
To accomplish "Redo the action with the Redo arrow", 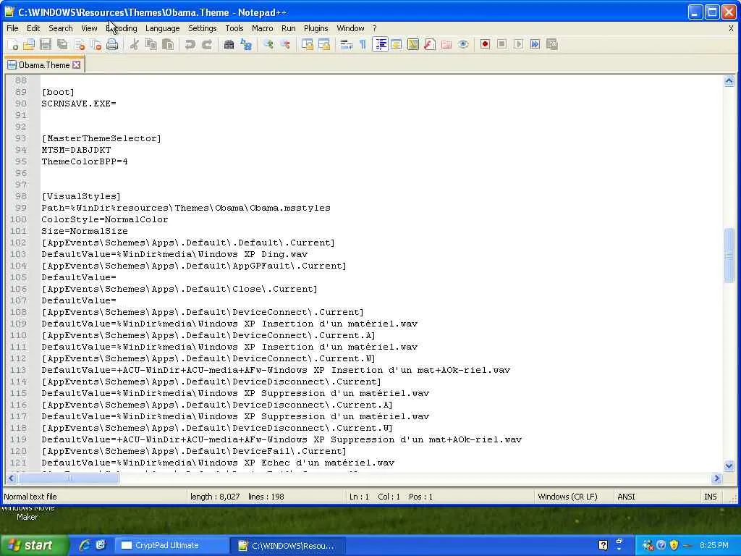I will tap(207, 44).
